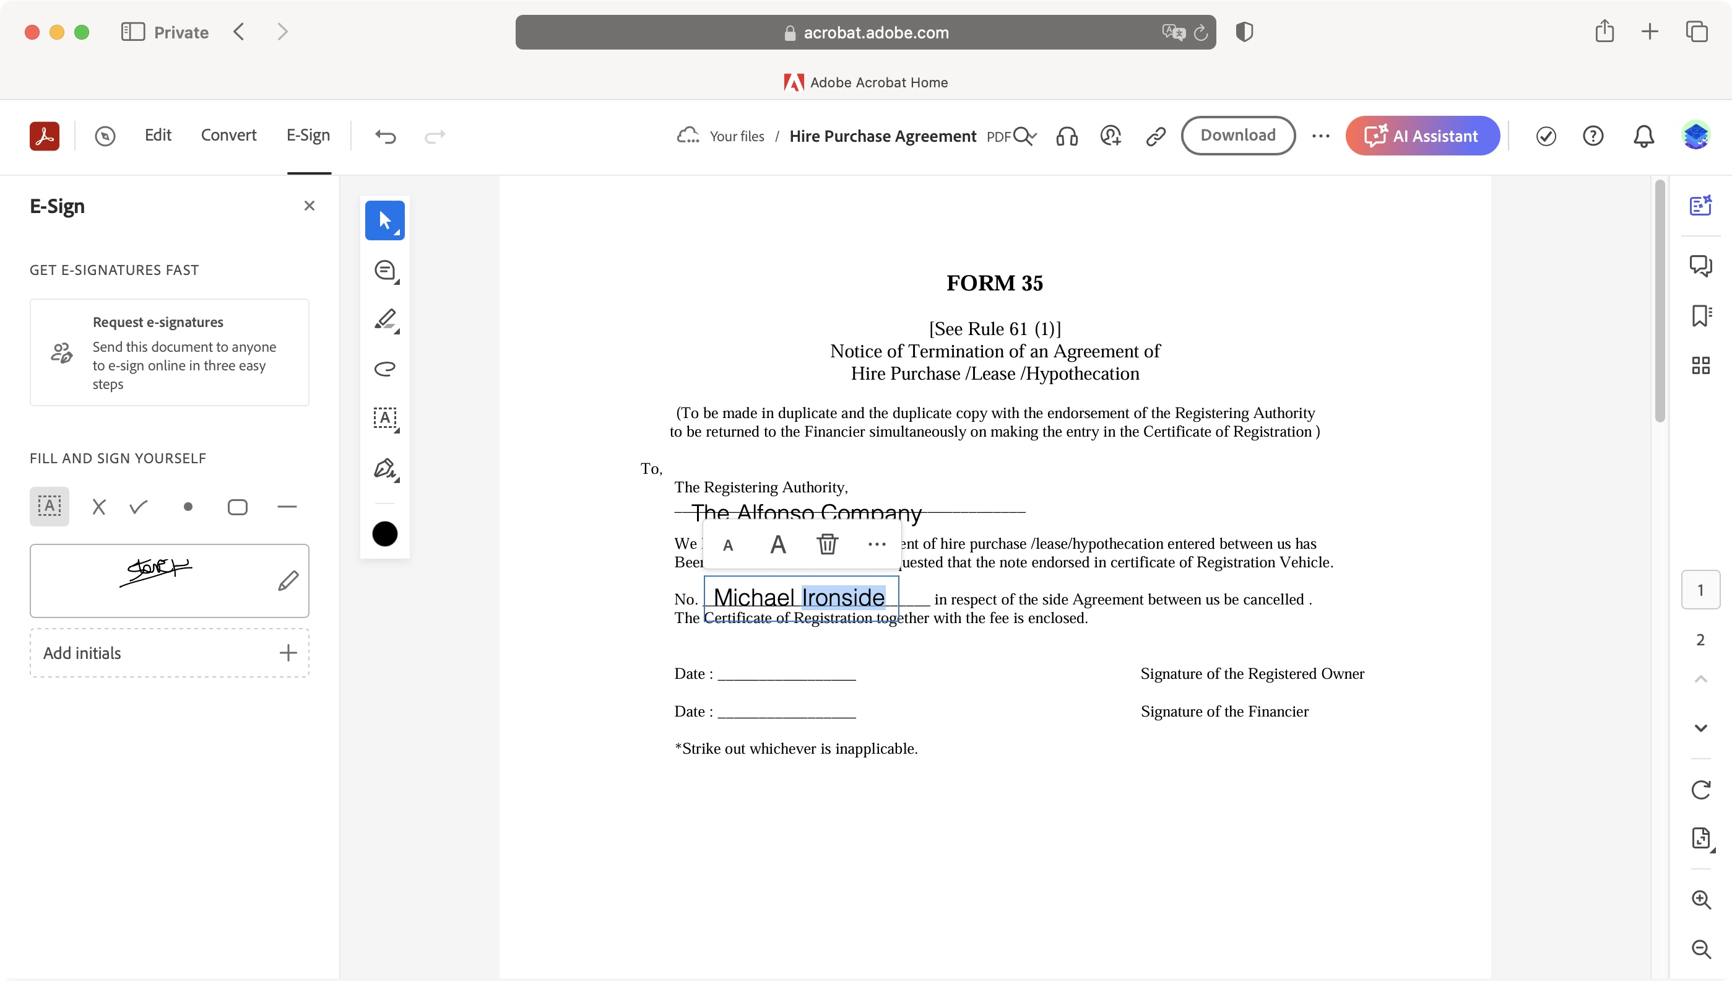Viewport: 1732px width, 981px height.
Task: Select the dot fill tool
Action: tap(188, 507)
